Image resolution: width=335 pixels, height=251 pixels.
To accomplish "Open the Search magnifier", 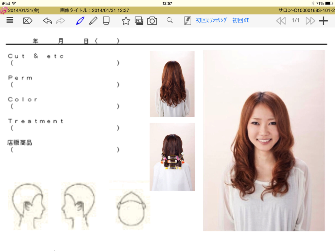I will (x=169, y=20).
